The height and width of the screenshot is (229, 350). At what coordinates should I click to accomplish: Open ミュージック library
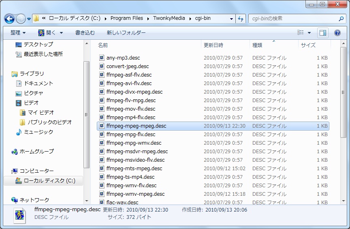34,132
